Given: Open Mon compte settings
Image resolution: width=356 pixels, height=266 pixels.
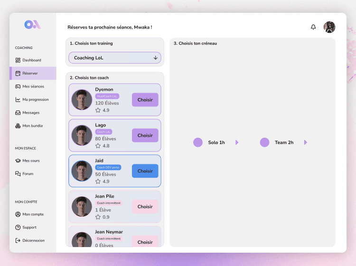Looking at the screenshot, I should pyautogui.click(x=33, y=214).
